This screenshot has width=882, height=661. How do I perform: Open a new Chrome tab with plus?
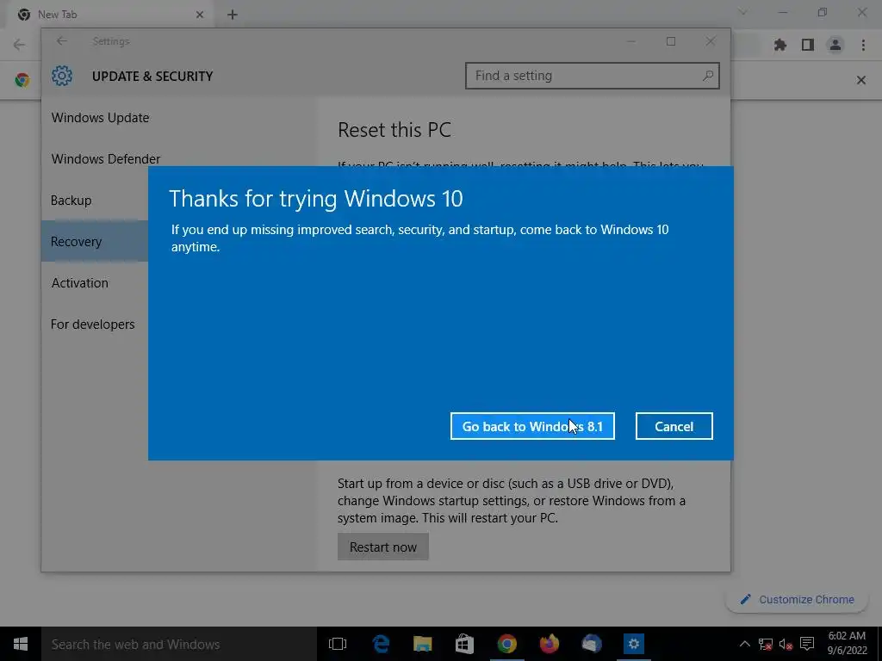click(233, 15)
